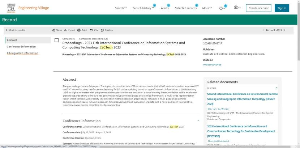The width and height of the screenshot is (300, 148).
Task: Open the help question-mark menu
Action: [222, 8]
